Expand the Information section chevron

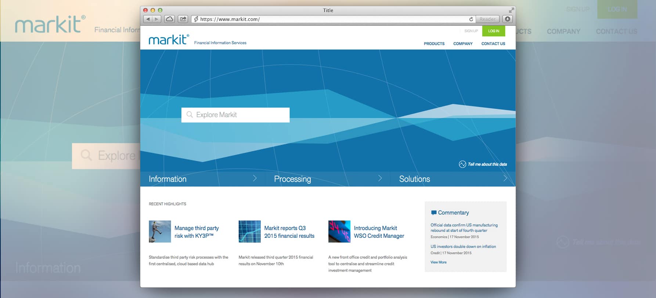click(x=255, y=178)
